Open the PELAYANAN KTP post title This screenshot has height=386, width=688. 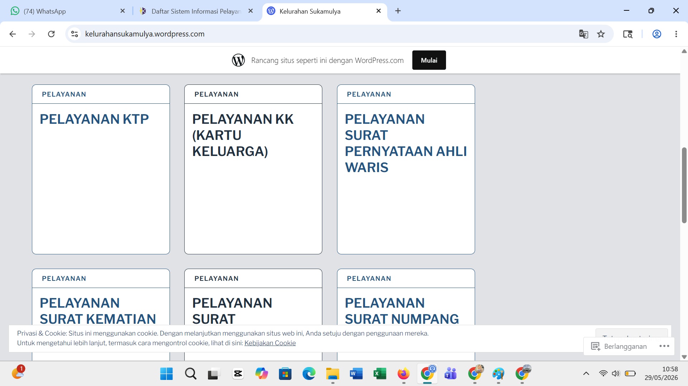coord(94,119)
